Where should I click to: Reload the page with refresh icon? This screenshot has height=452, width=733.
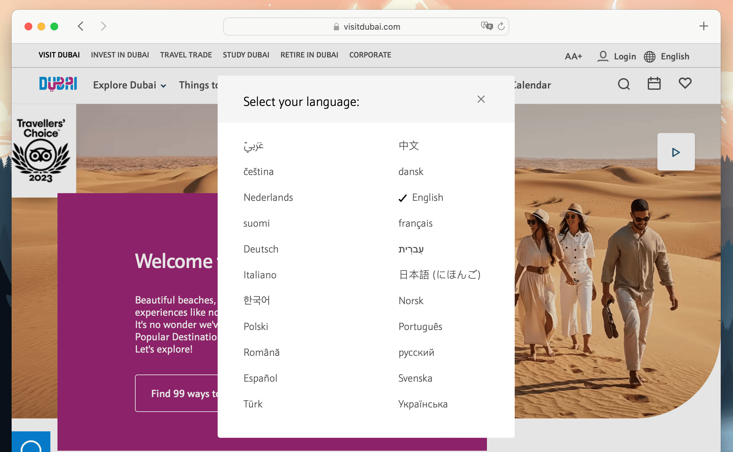pyautogui.click(x=501, y=26)
